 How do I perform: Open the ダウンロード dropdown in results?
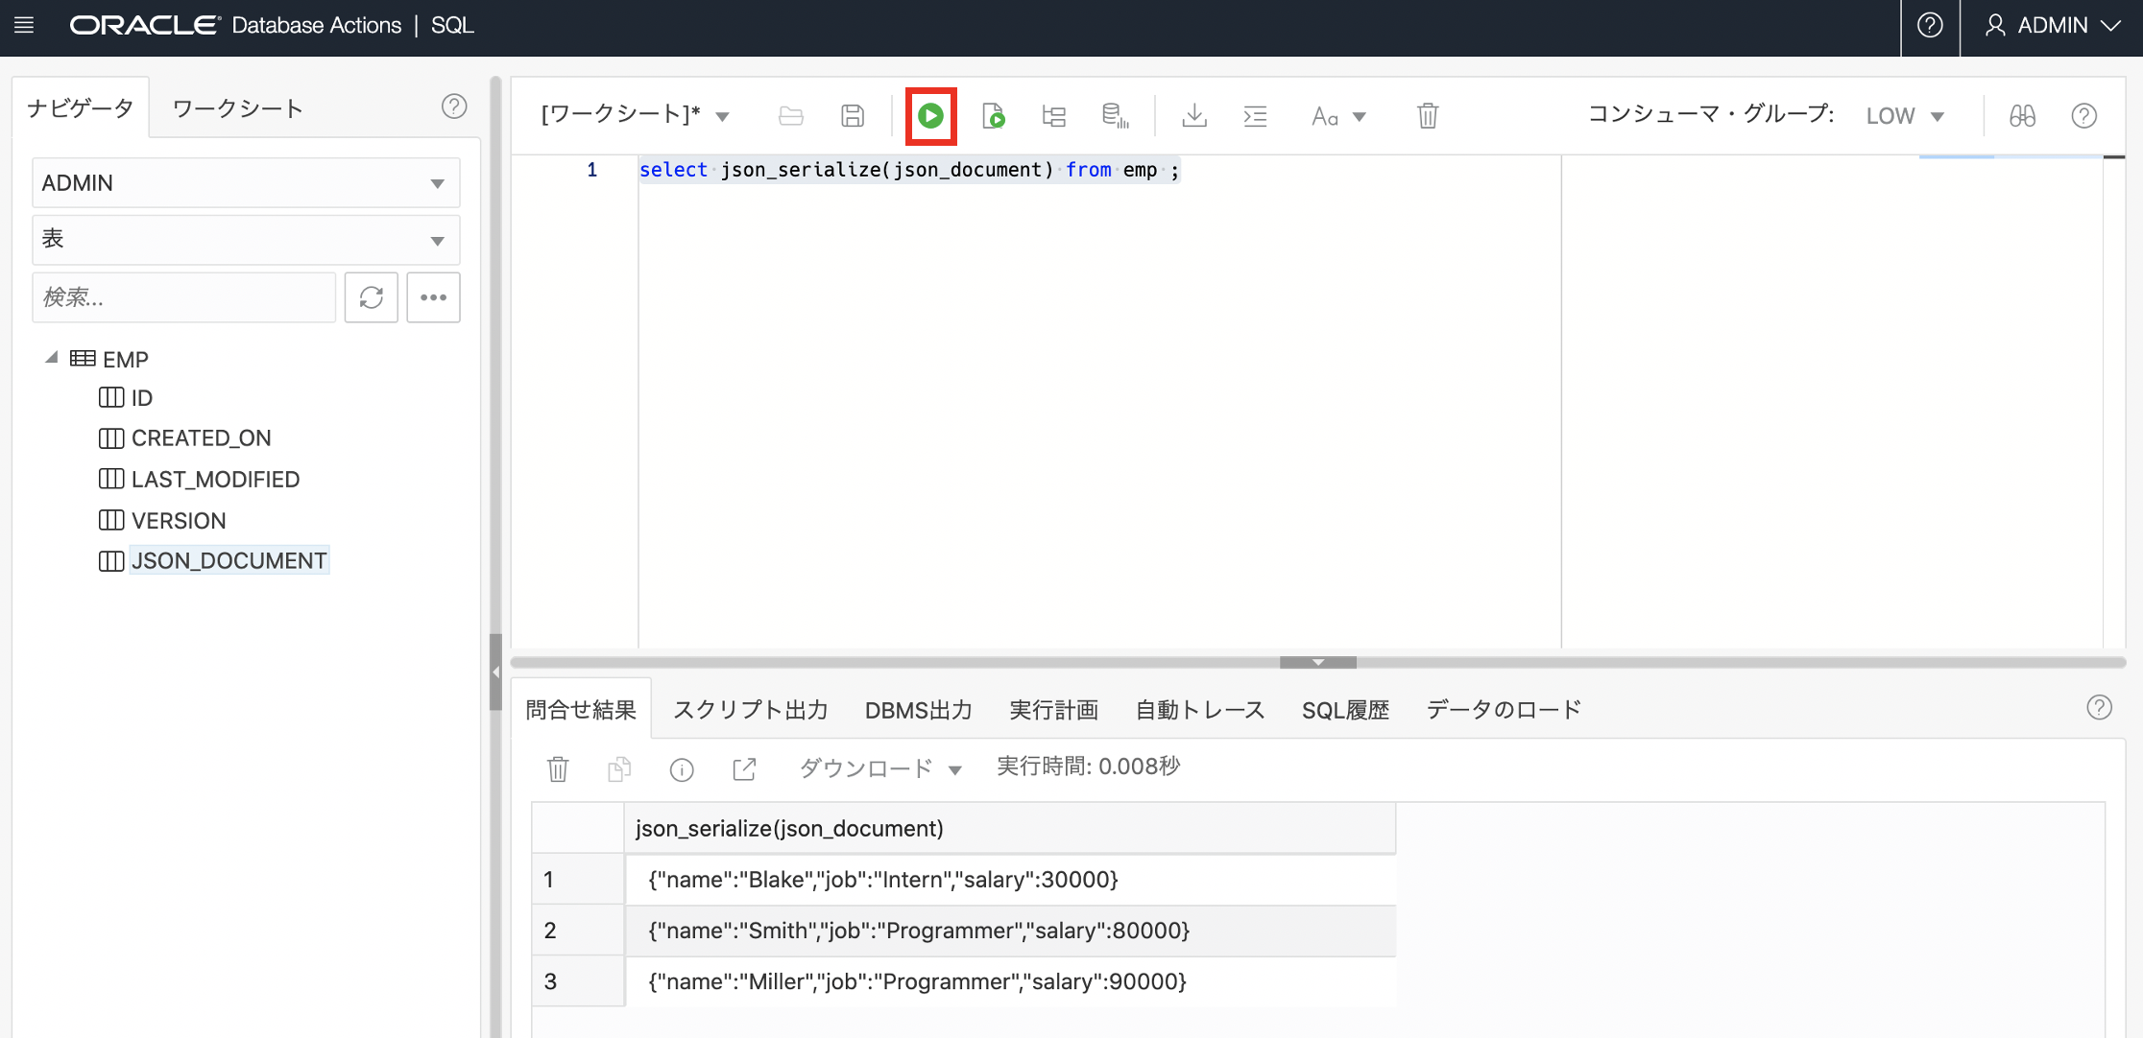pos(879,768)
